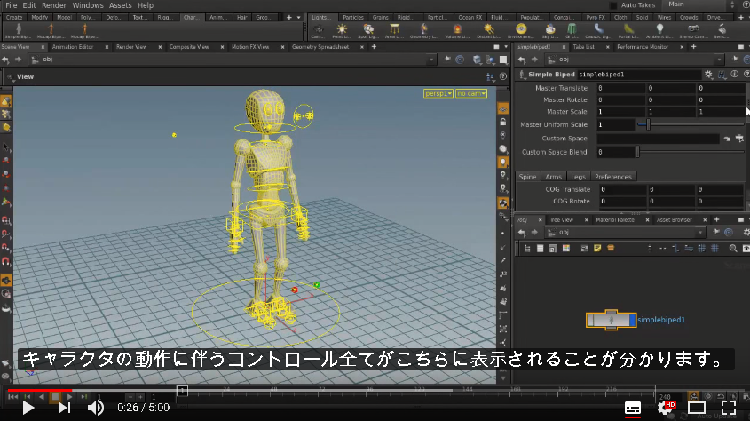
Task: Click the Ambient Light shelf tool
Action: tap(659, 31)
